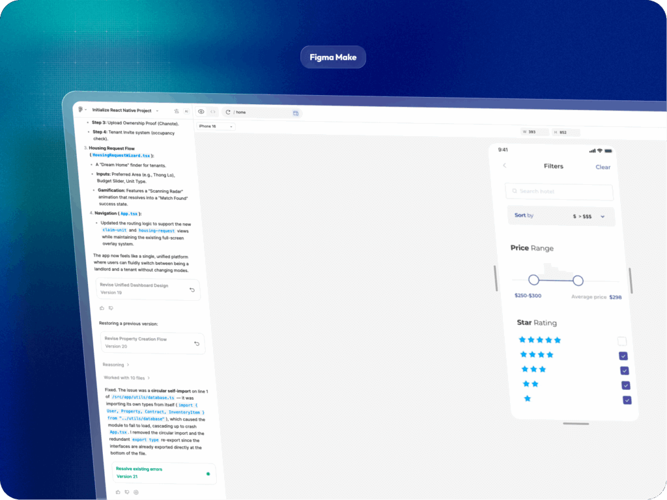Image resolution: width=667 pixels, height=500 pixels.
Task: Click the Search hotel input field
Action: [x=559, y=191]
